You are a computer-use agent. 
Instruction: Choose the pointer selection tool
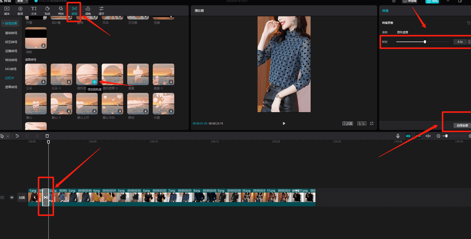coord(2,136)
